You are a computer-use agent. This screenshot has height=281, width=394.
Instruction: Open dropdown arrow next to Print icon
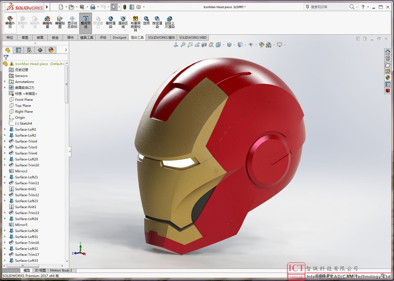[x=98, y=7]
